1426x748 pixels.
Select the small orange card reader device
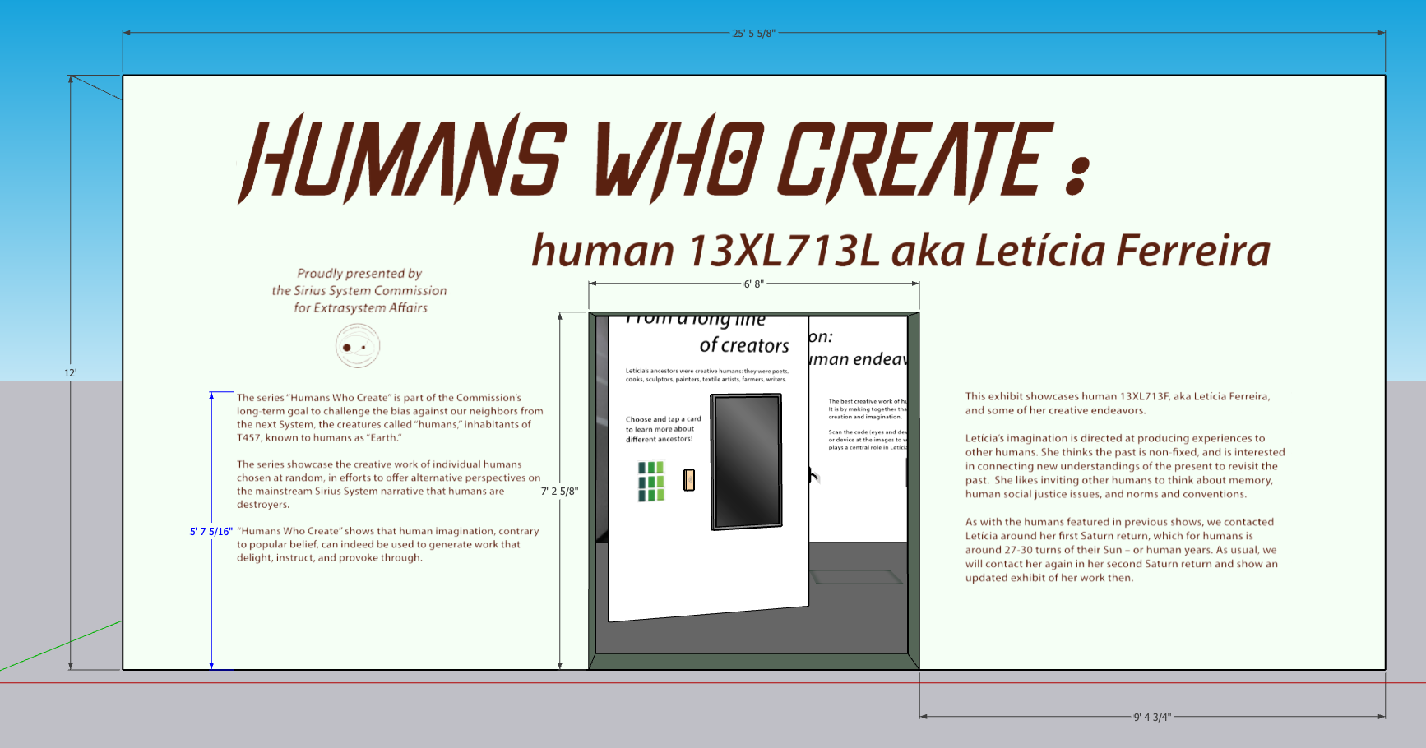click(689, 480)
